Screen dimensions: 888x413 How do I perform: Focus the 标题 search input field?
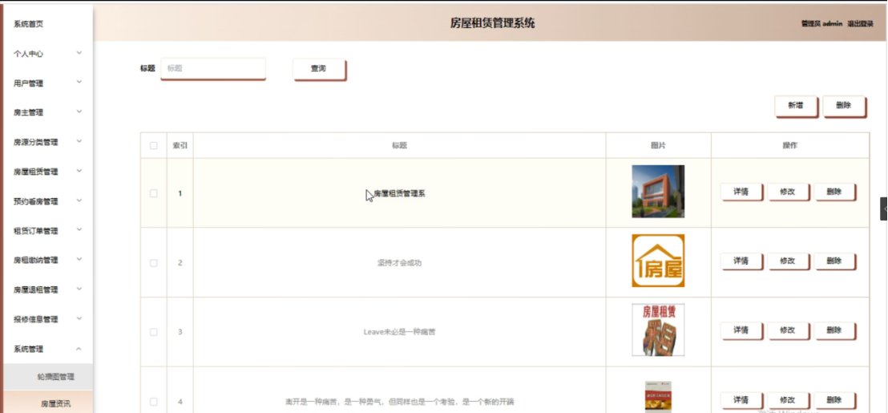click(213, 68)
